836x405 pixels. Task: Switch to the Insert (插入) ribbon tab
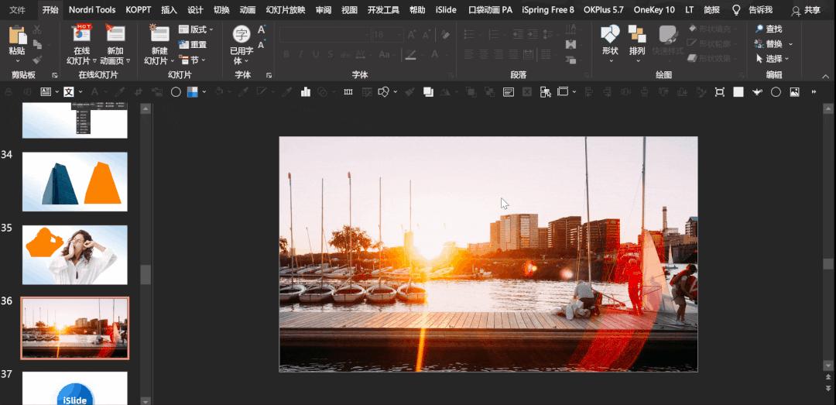click(x=169, y=10)
